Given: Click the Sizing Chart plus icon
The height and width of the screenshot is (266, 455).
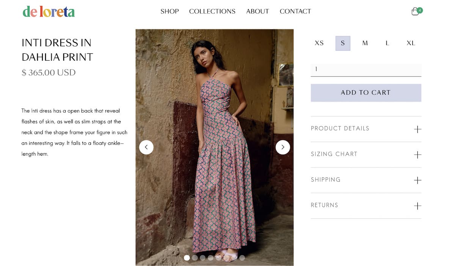Looking at the screenshot, I should coord(417,155).
